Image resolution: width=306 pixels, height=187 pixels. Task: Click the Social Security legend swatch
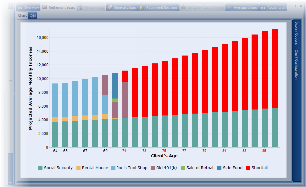(x=40, y=168)
